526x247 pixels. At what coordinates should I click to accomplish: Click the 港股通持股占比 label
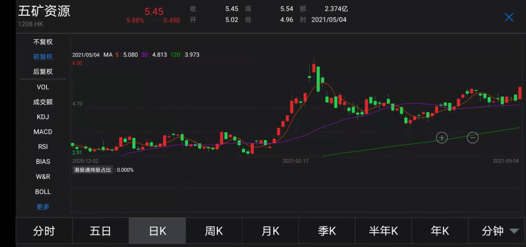coord(93,170)
